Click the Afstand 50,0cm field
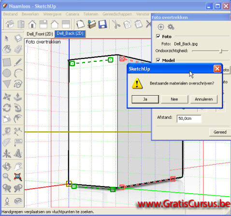Viewport: 231px width, 216px height. click(x=189, y=119)
